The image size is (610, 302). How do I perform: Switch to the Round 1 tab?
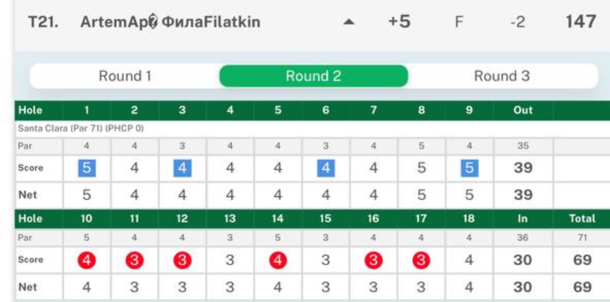(x=125, y=76)
